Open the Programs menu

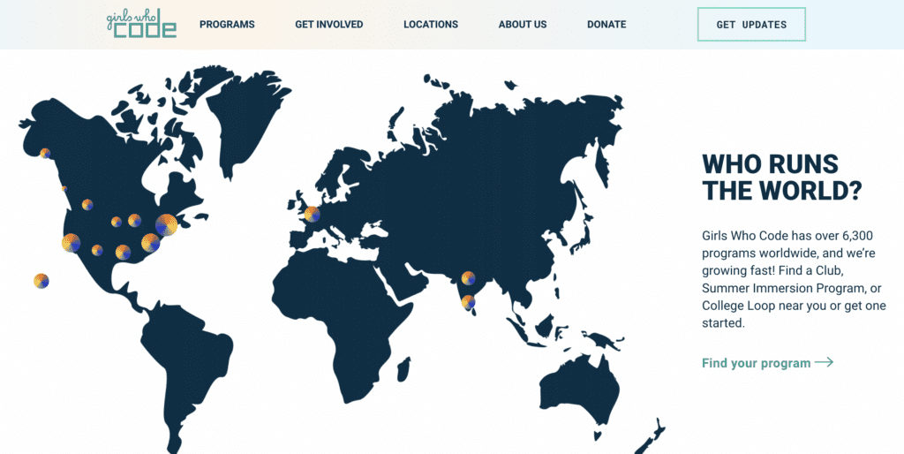pos(227,25)
